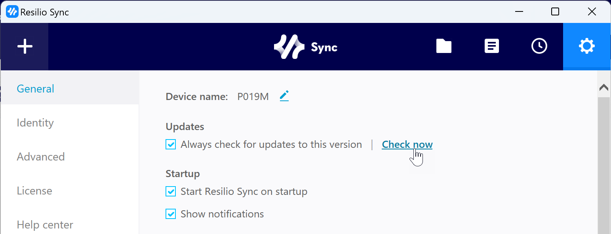611x234 pixels.
Task: Click the vertical scrollbar thumb
Action: 604,165
